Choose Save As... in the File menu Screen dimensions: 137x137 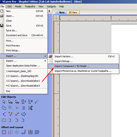[x=24, y=30]
